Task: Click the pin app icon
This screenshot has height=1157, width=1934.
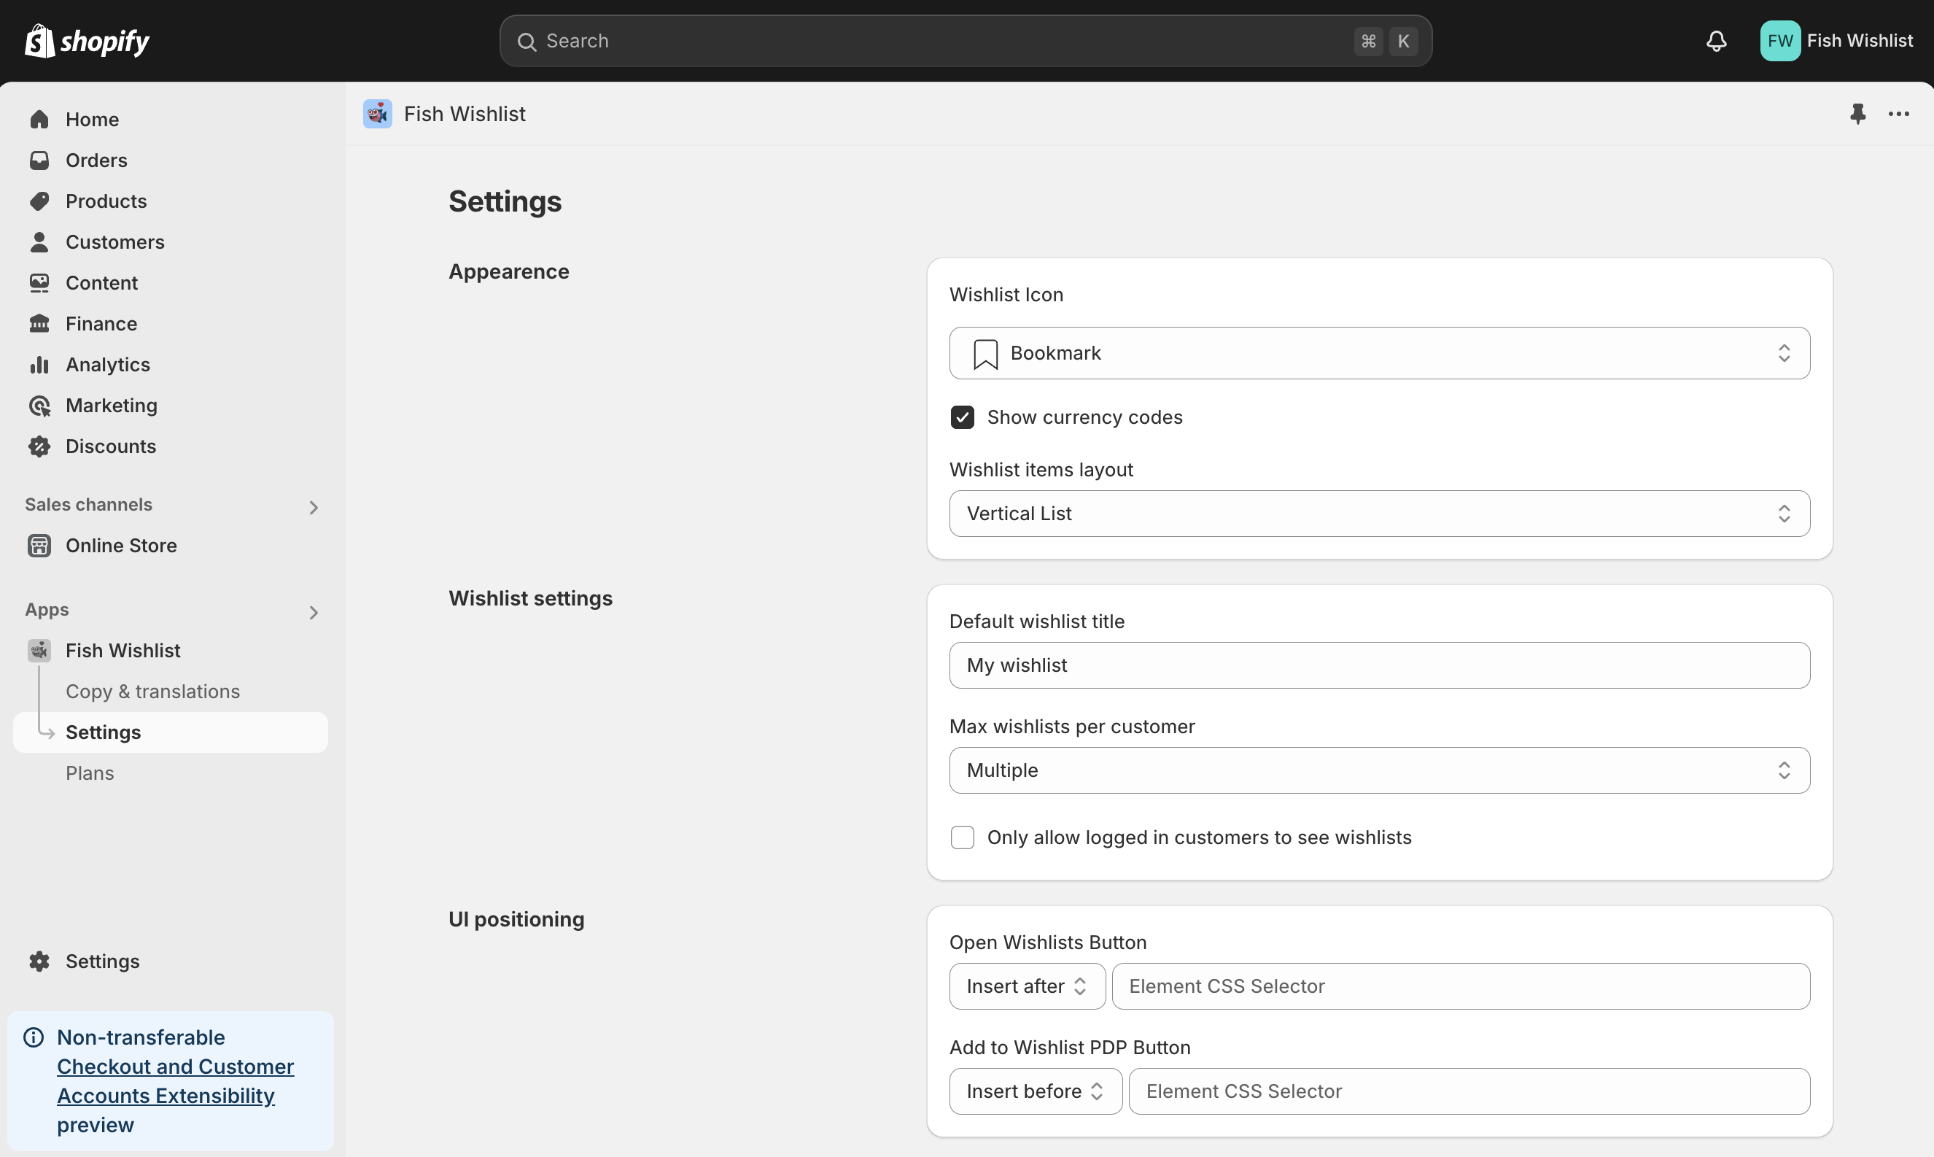Action: 1857,114
